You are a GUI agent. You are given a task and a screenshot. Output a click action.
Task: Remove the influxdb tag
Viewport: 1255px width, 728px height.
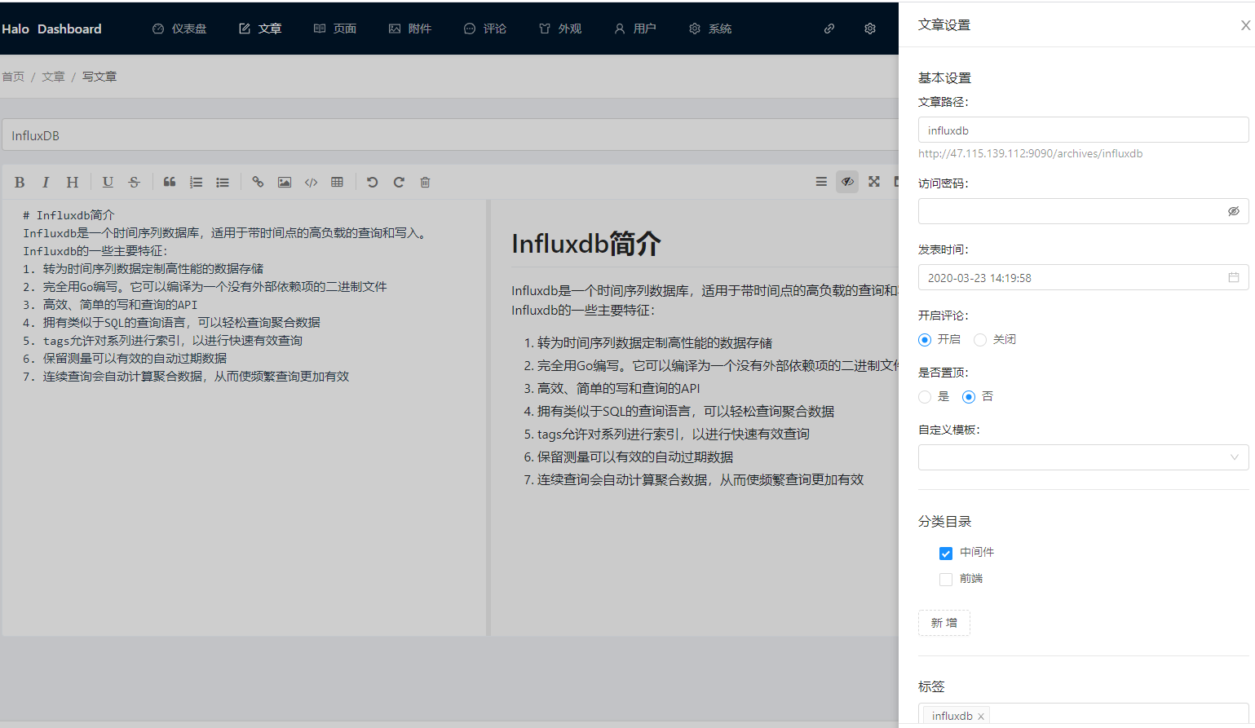pos(981,717)
